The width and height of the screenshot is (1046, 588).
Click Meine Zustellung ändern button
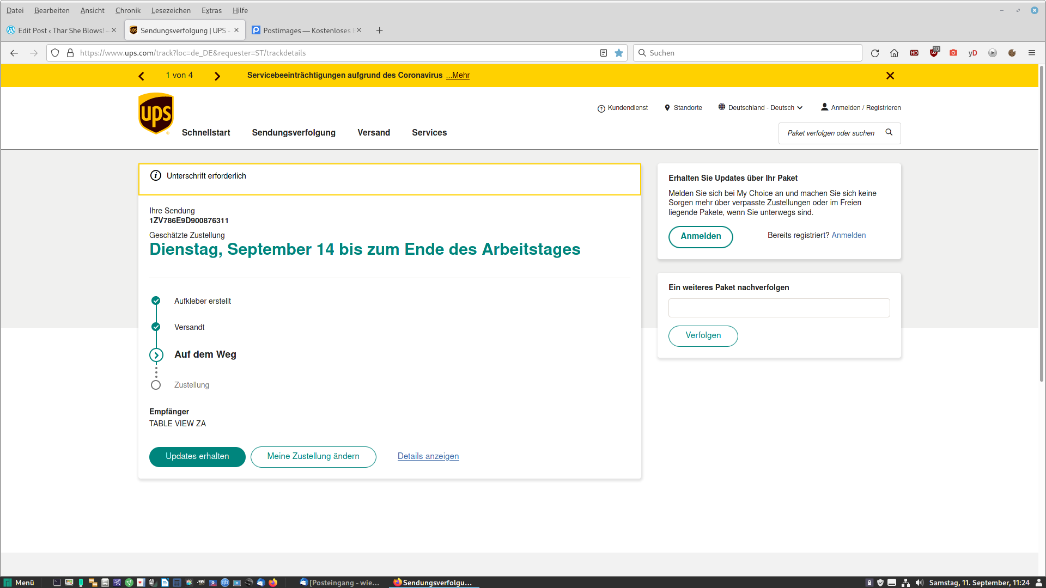pos(313,457)
